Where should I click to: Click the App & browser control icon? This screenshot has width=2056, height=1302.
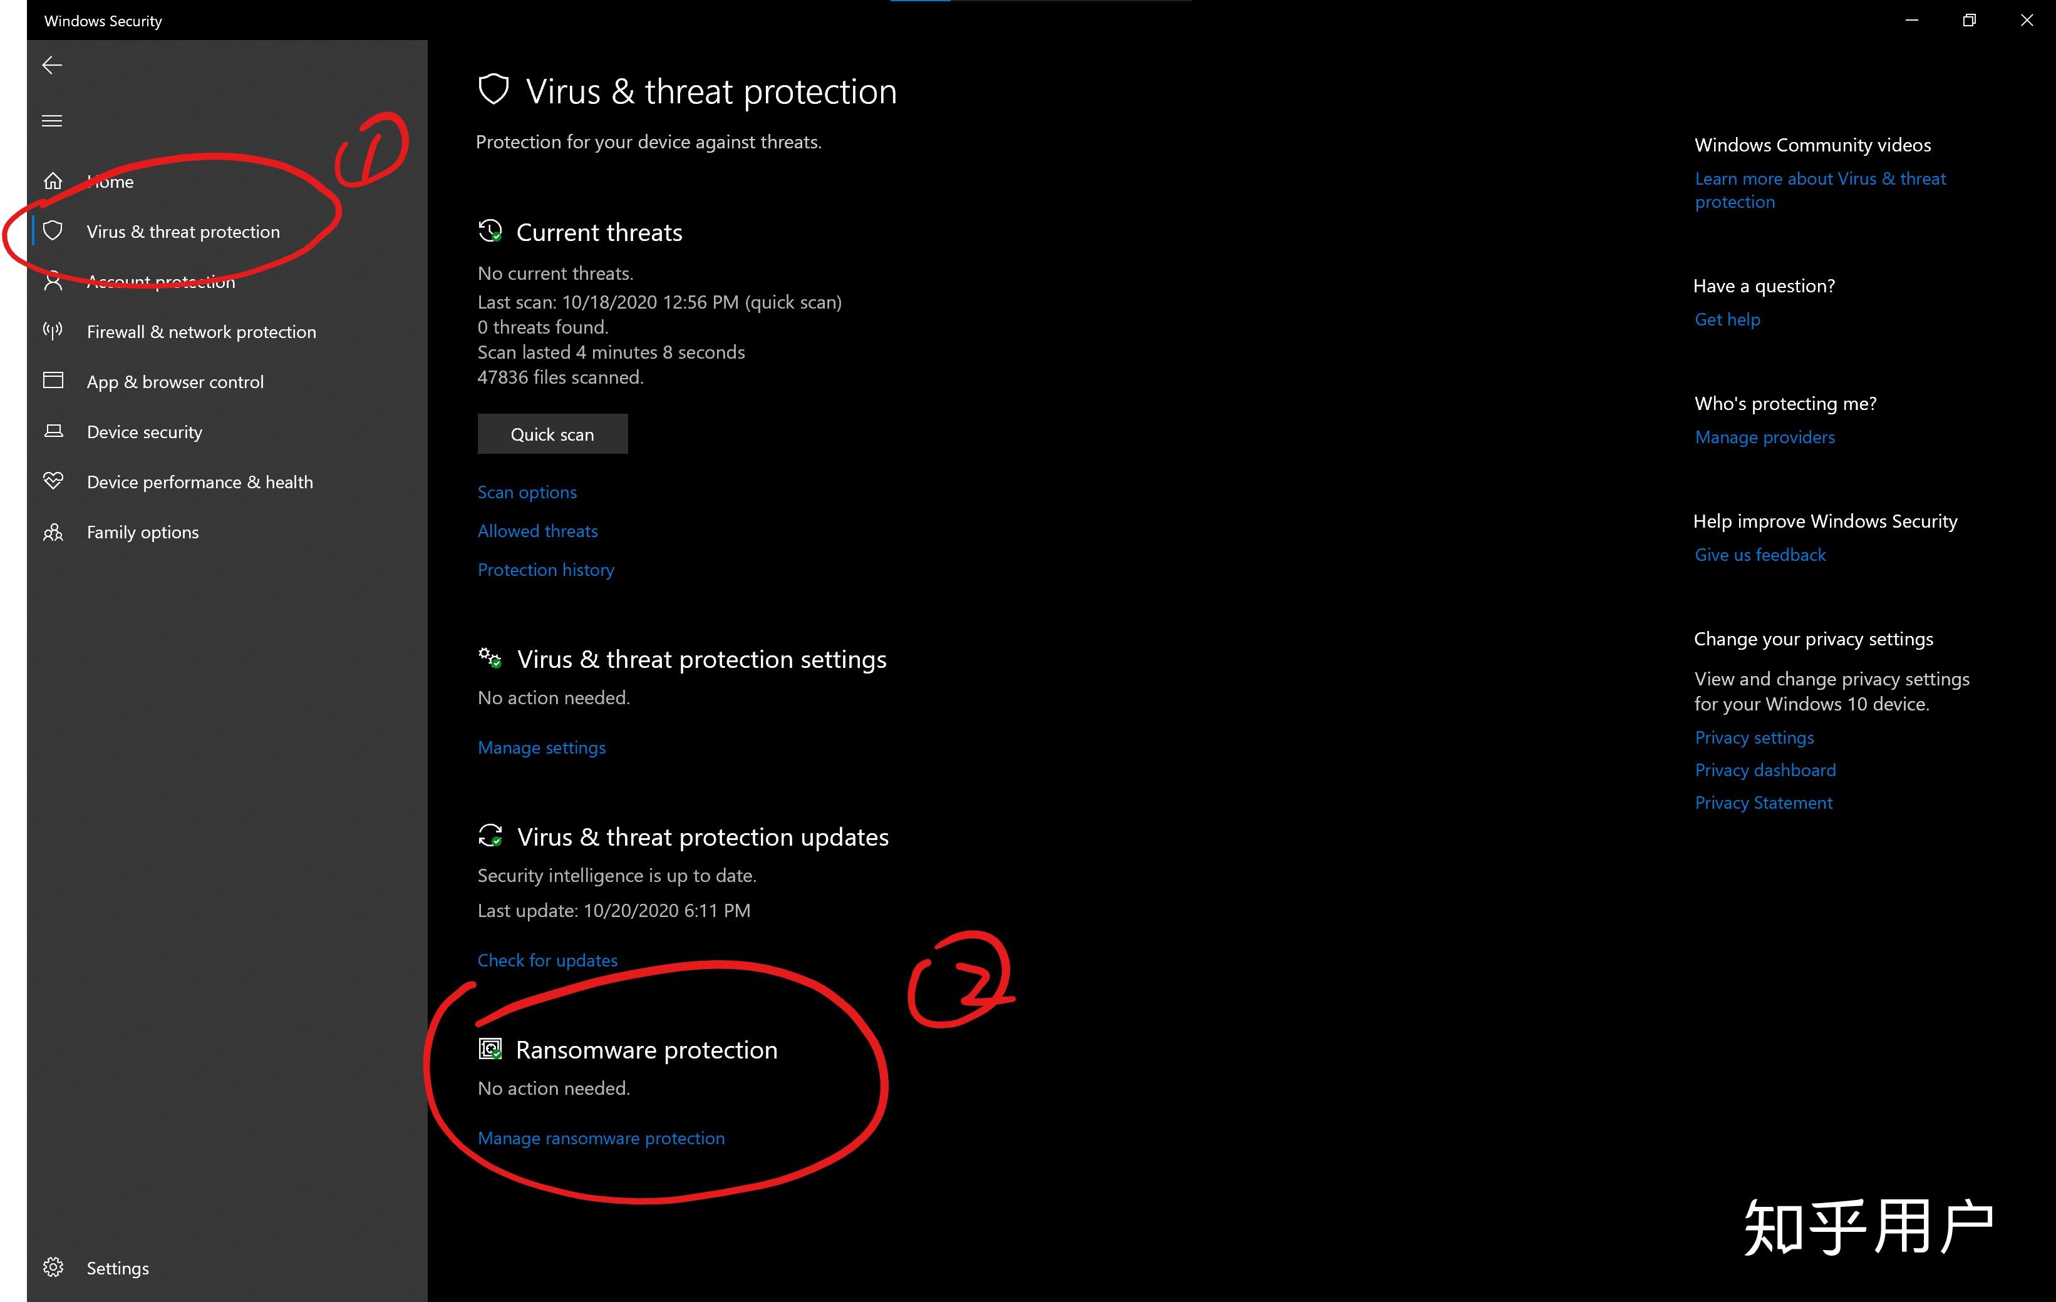click(x=54, y=381)
